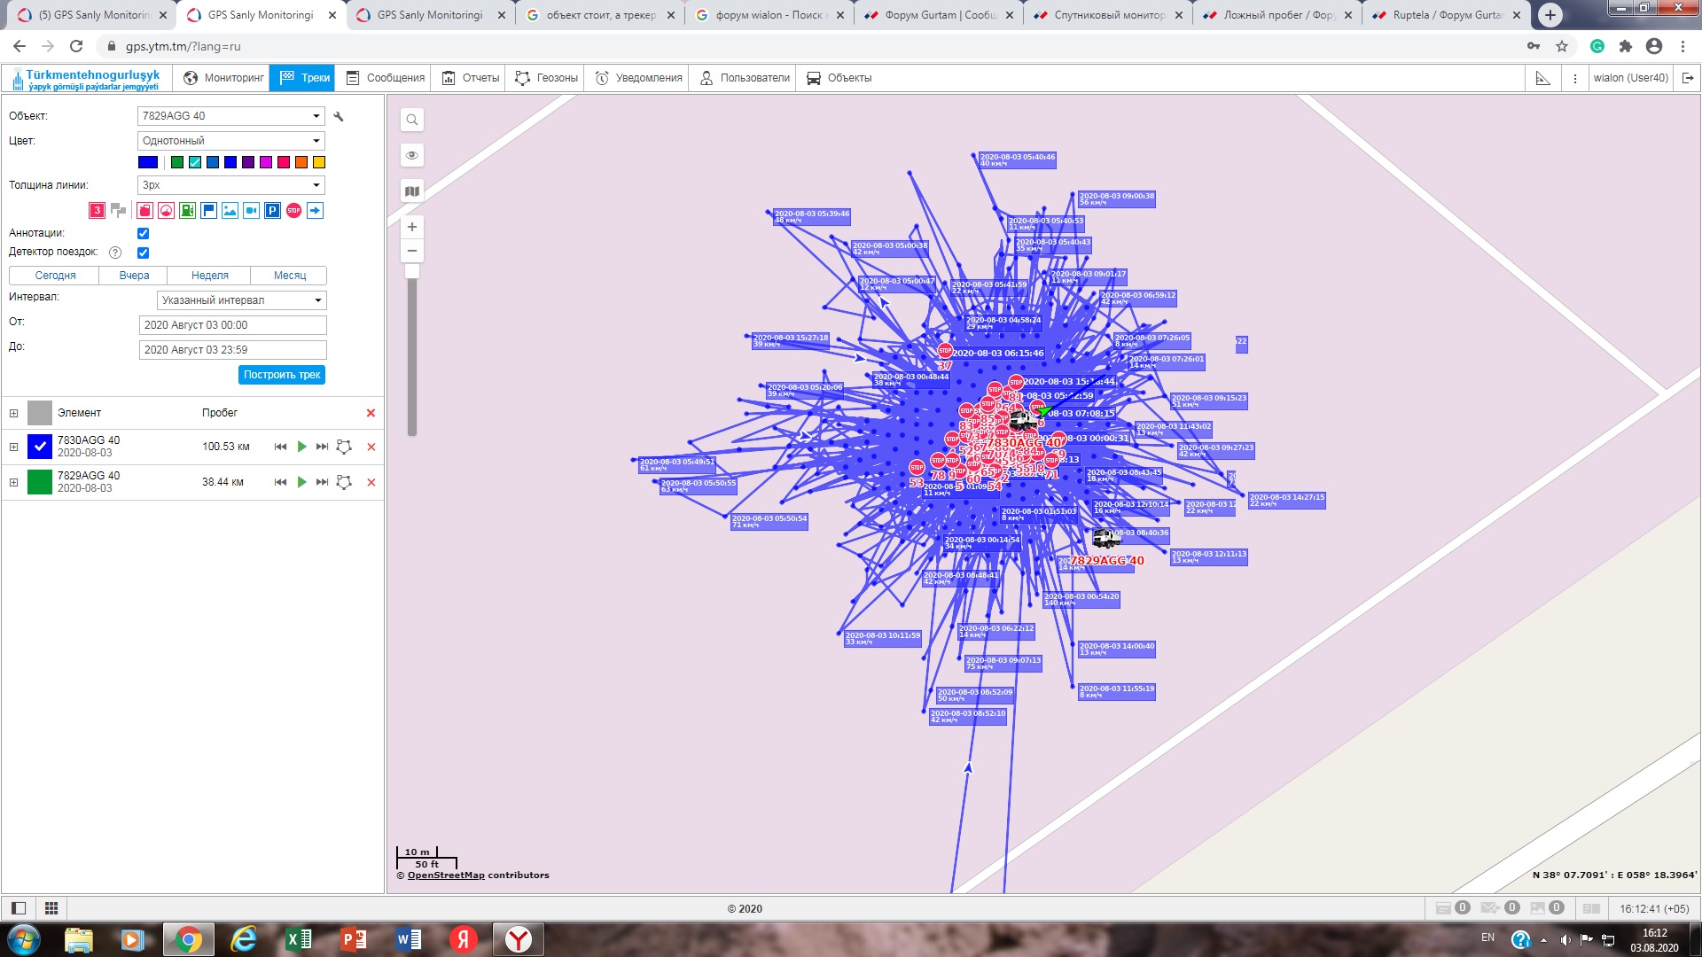Screen dimensions: 1702x957
Task: Play the 7829AGG 40 track
Action: coord(301,482)
